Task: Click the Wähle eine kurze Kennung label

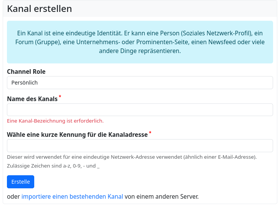Action: (x=77, y=135)
